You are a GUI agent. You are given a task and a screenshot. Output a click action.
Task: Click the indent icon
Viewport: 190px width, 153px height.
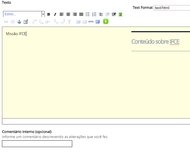coord(114,14)
